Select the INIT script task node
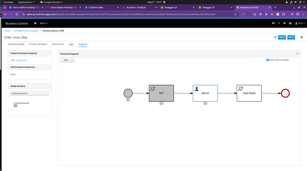Viewport: 307px width, 171px height. tap(162, 93)
